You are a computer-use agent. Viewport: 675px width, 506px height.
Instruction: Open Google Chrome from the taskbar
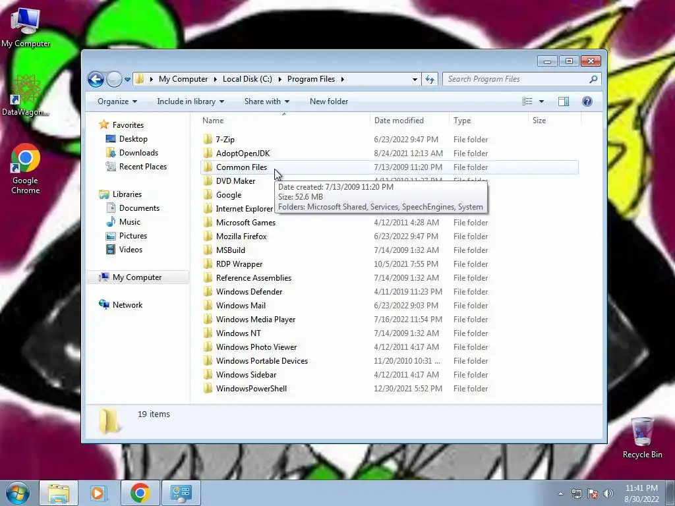tap(140, 493)
